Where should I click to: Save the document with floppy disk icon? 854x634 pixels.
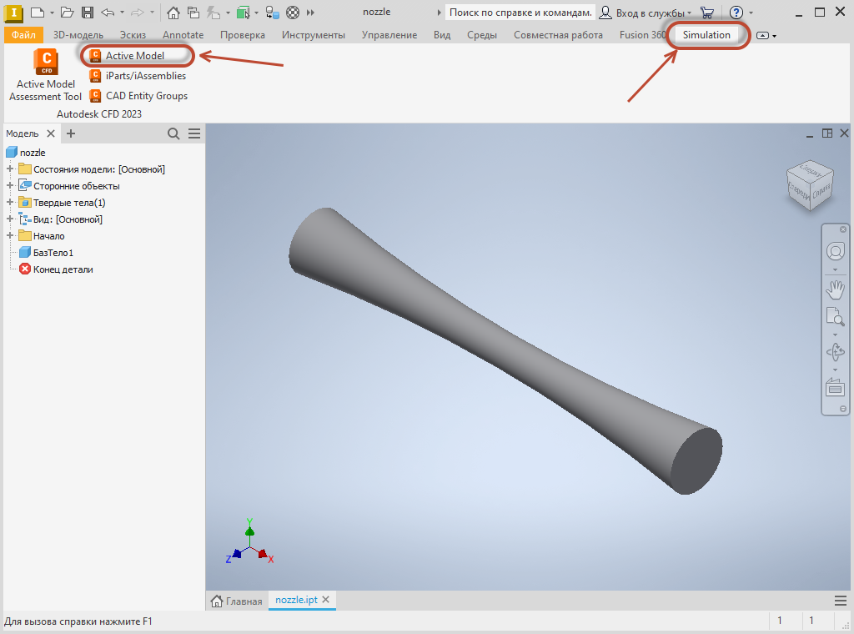[x=87, y=12]
